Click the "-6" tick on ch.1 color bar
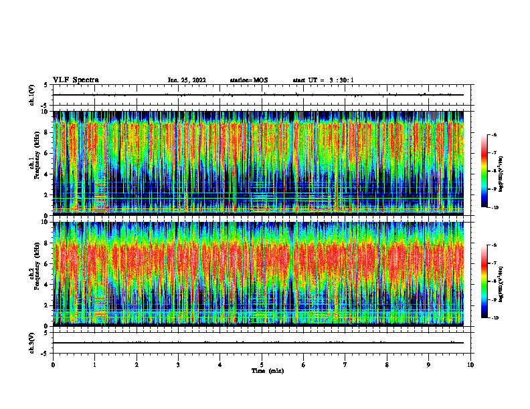 (495, 135)
